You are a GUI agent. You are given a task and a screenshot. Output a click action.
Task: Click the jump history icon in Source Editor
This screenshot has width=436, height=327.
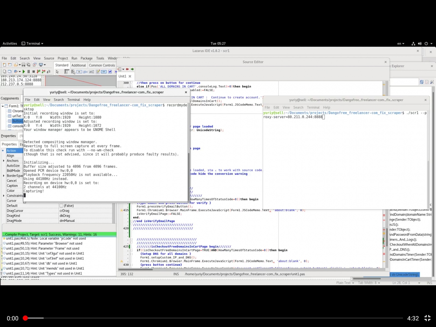click(x=120, y=69)
